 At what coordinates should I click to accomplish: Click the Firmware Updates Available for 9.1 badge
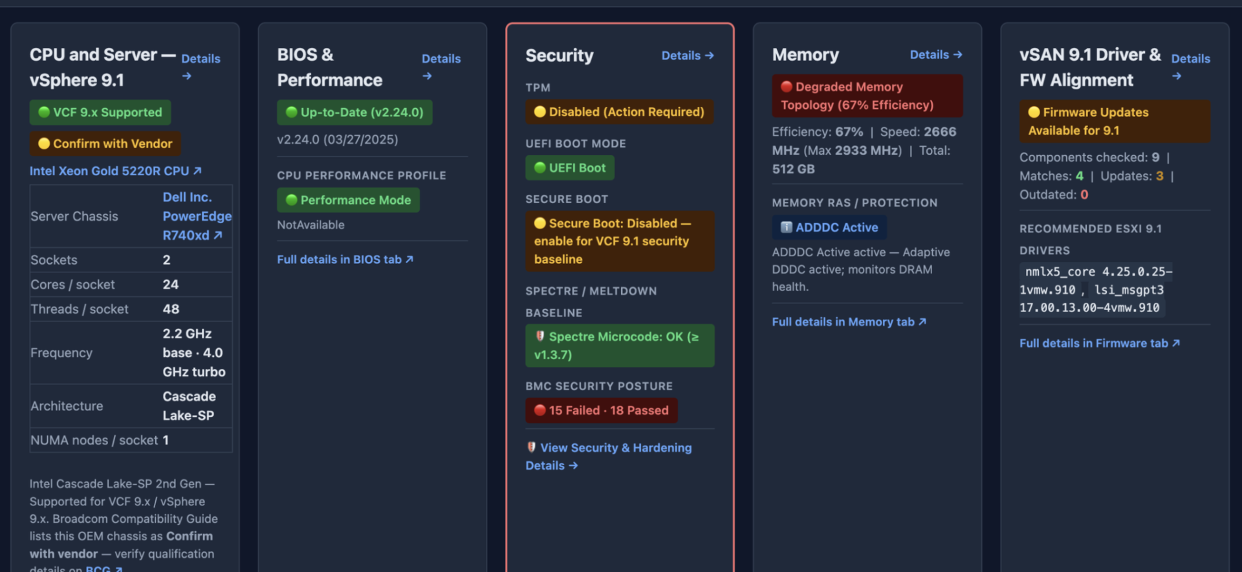[x=1115, y=121]
